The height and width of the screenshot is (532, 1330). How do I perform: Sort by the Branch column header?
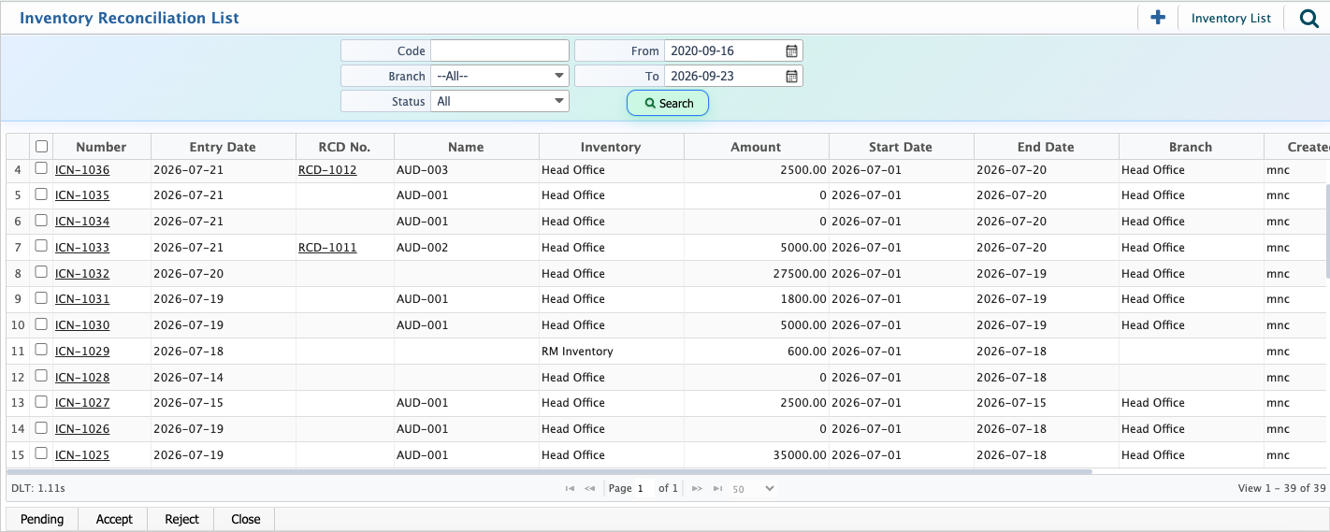click(1191, 147)
